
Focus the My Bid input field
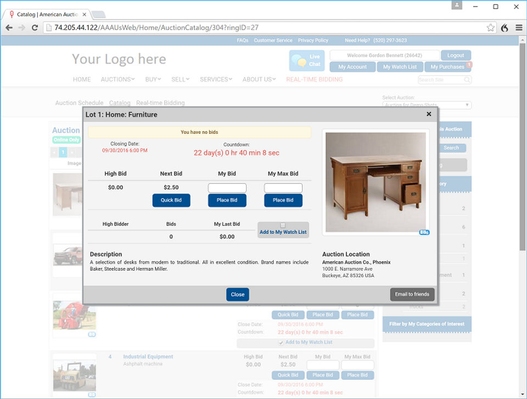(227, 187)
